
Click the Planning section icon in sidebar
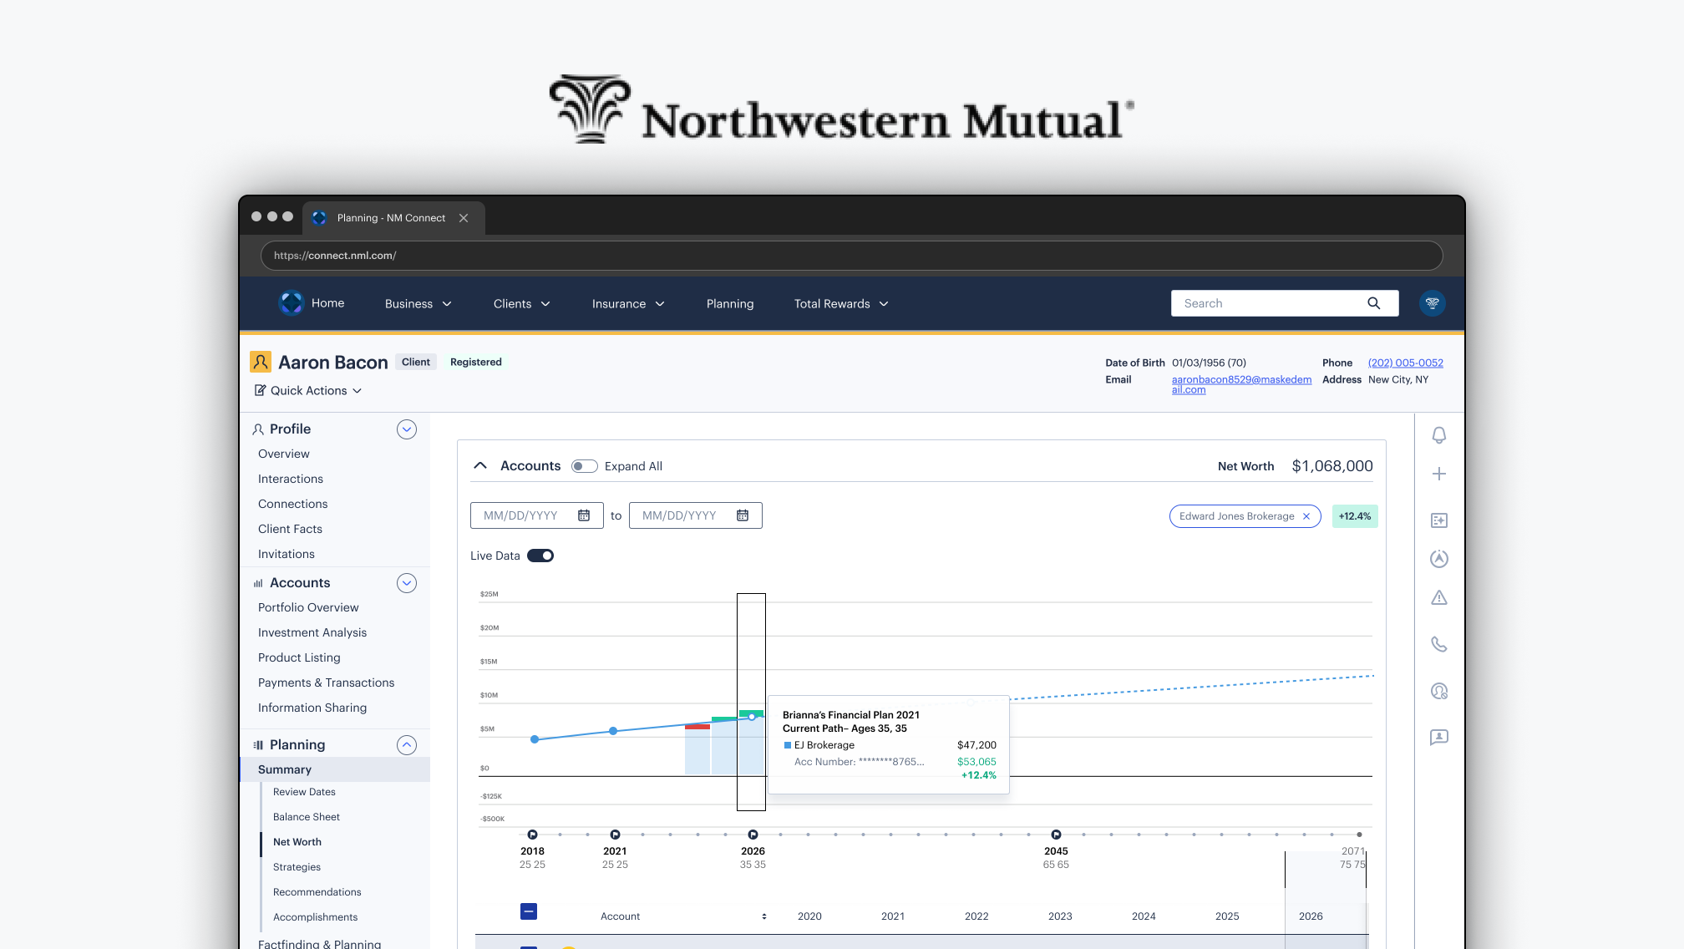click(258, 745)
